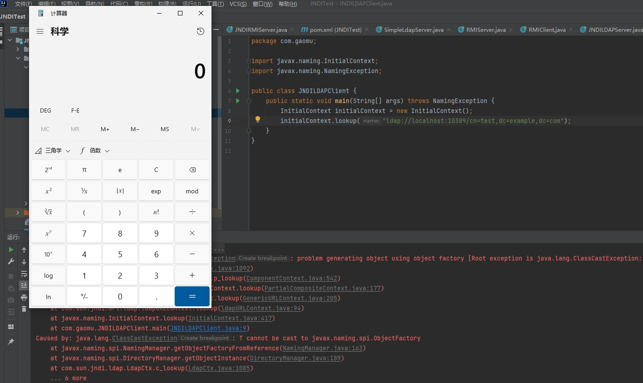Expand the 三角学 trigonometry dropdown
The image size is (643, 383).
(53, 151)
